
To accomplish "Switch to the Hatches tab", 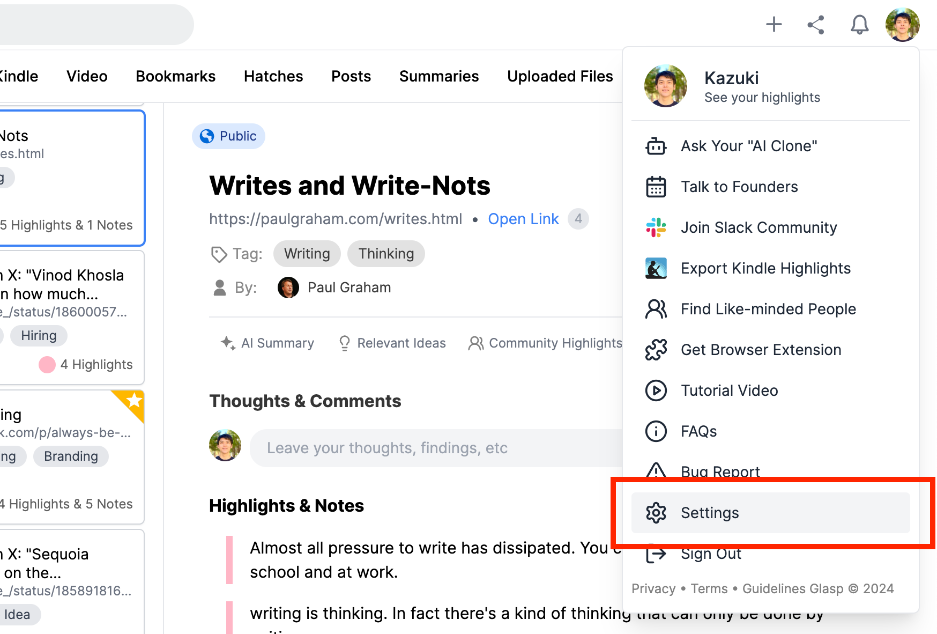I will [273, 76].
